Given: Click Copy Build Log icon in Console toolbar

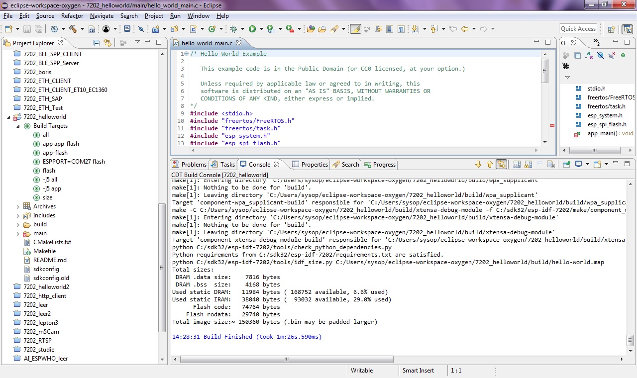Looking at the screenshot, I should [x=517, y=164].
